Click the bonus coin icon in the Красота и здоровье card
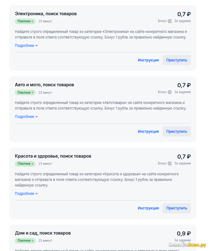This screenshot has height=251, width=210. pyautogui.click(x=170, y=164)
